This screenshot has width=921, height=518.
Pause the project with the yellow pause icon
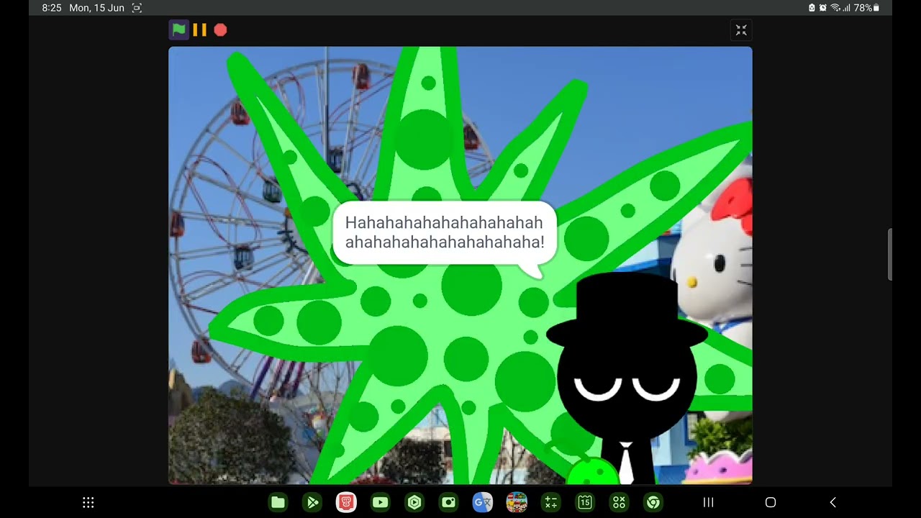coord(199,29)
